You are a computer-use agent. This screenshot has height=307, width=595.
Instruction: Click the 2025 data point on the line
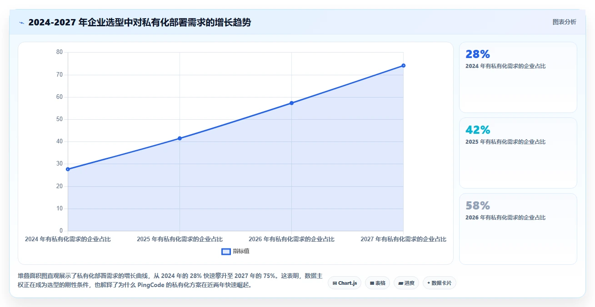click(180, 138)
